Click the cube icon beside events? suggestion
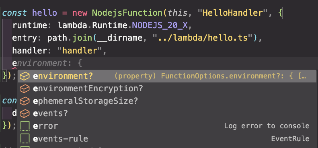318x148 pixels. 25,113
